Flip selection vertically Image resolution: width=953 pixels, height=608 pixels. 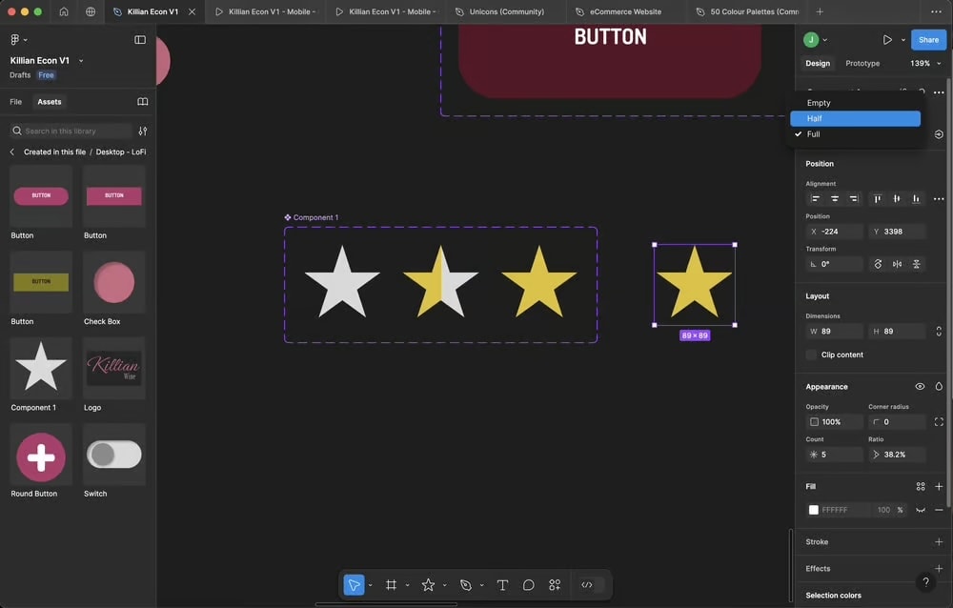click(917, 264)
